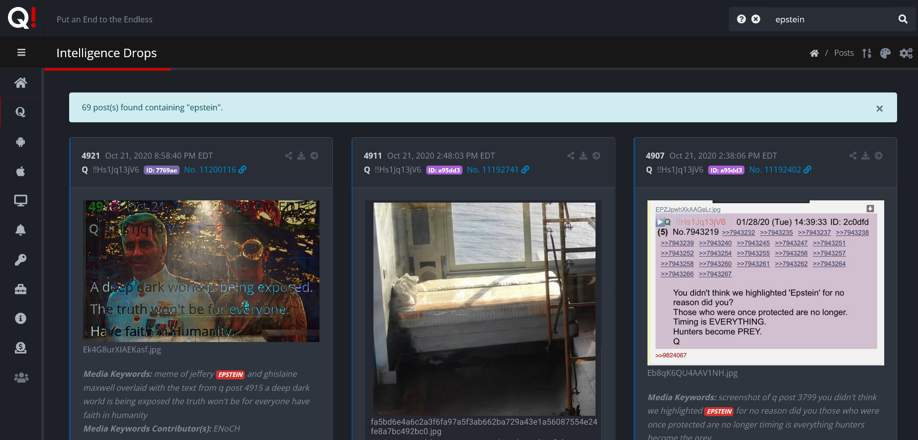Click the Q! site logo

pos(22,18)
